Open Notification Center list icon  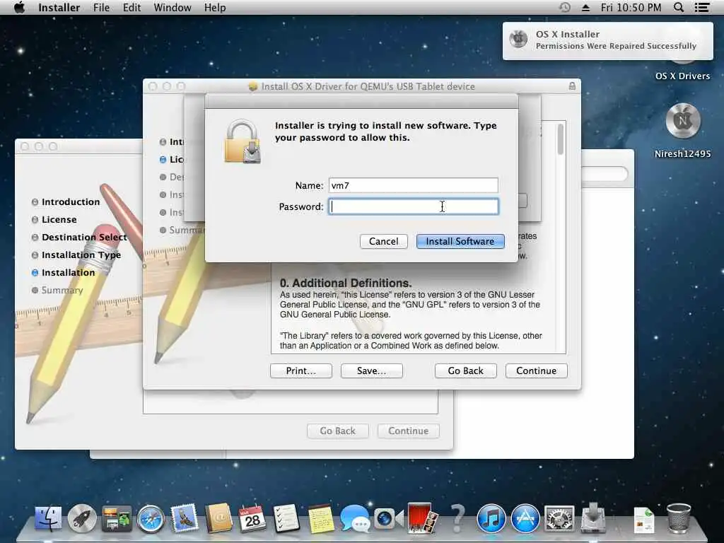[702, 7]
